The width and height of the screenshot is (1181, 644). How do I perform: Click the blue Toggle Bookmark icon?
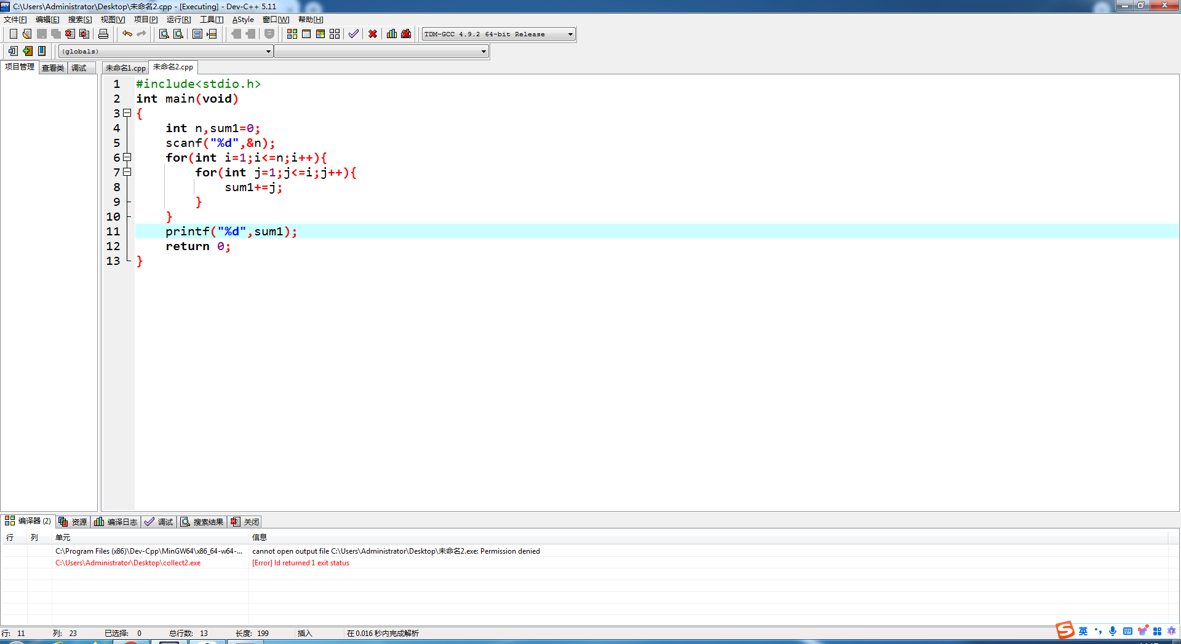(x=42, y=51)
